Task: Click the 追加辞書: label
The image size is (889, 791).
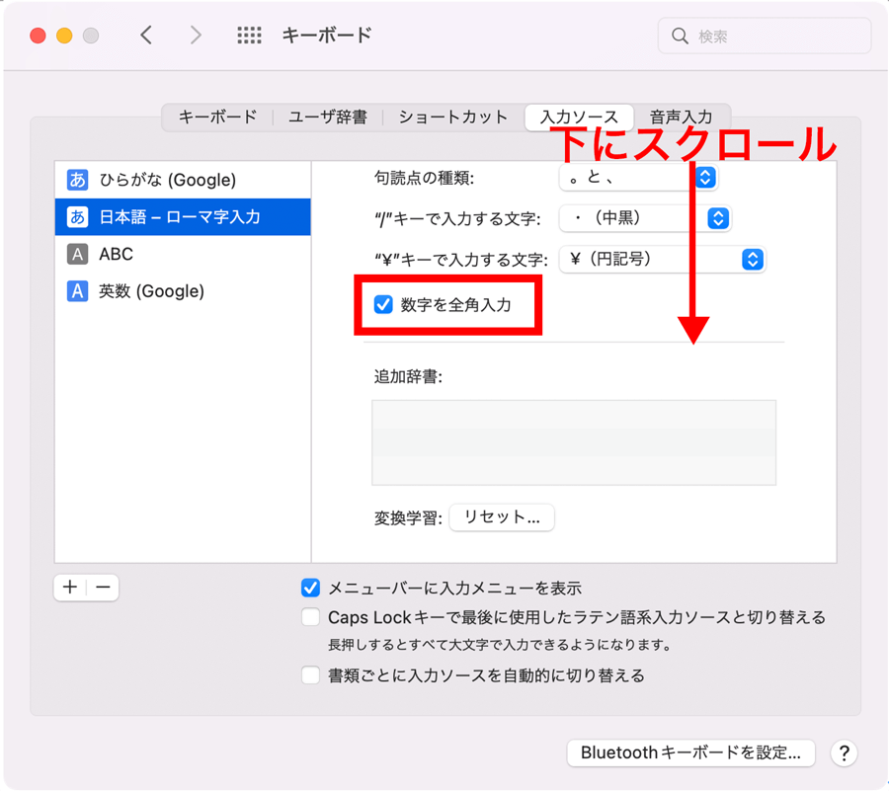Action: 408,376
